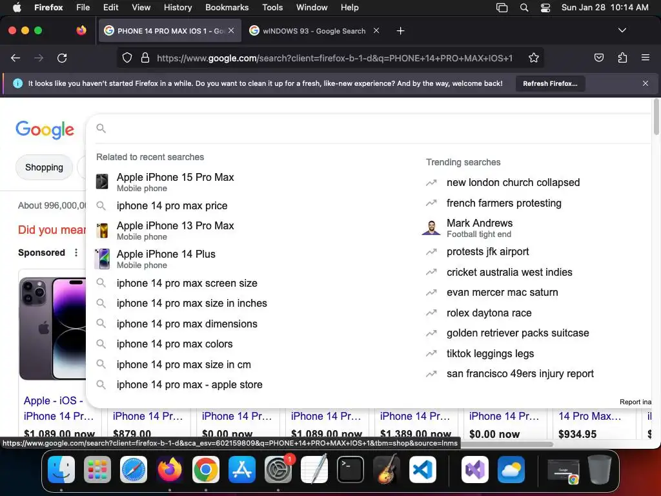Click the Spotlight search icon in menu bar
Screen dimensions: 661x496
[x=524, y=7]
